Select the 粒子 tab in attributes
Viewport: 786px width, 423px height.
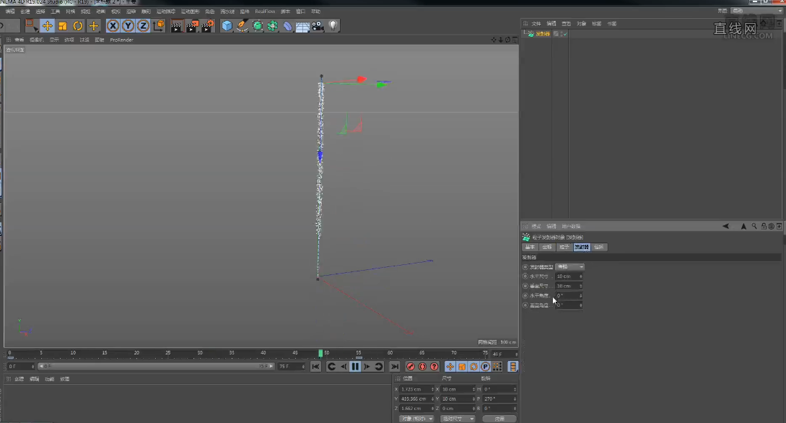click(564, 247)
